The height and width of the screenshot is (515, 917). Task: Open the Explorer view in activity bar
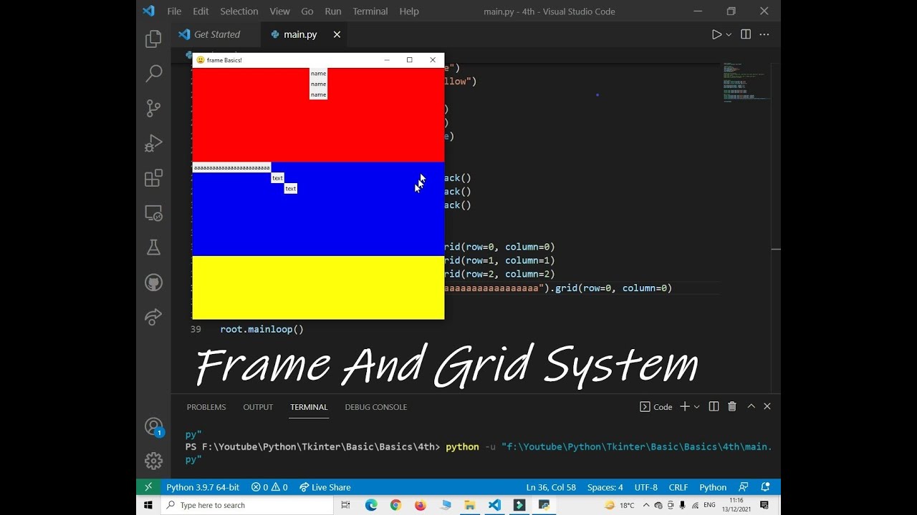pos(153,39)
